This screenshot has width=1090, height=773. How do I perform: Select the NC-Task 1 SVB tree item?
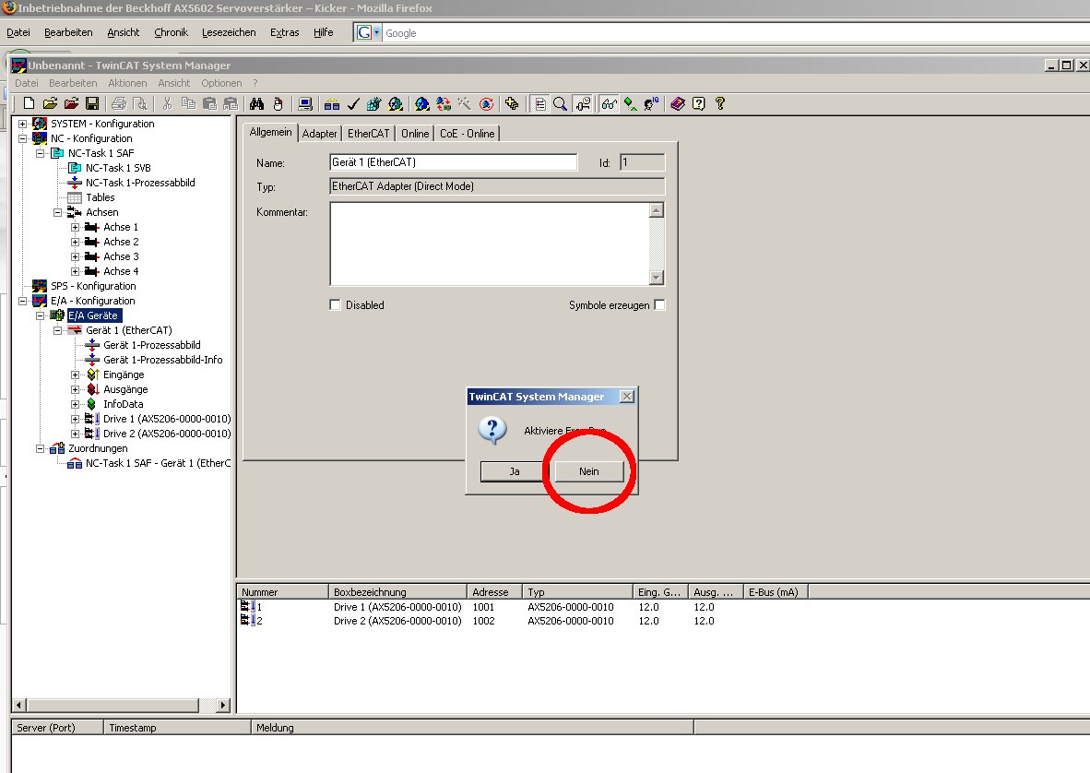click(118, 168)
